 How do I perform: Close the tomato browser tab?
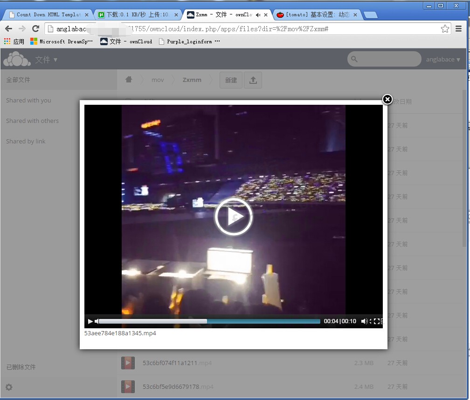(x=355, y=15)
